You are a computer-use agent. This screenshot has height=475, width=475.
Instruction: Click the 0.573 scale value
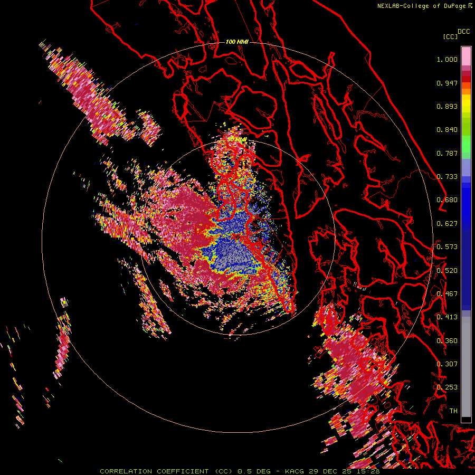point(447,247)
